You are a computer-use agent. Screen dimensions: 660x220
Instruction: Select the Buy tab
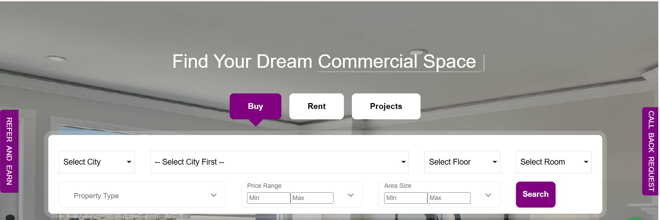[x=255, y=106]
